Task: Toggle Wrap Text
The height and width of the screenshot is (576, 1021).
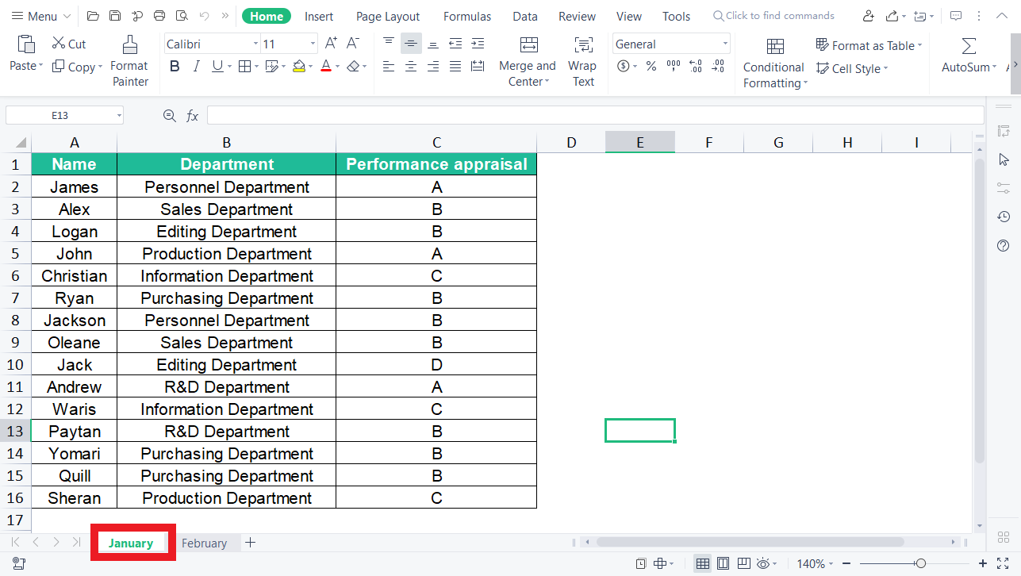Action: (583, 60)
